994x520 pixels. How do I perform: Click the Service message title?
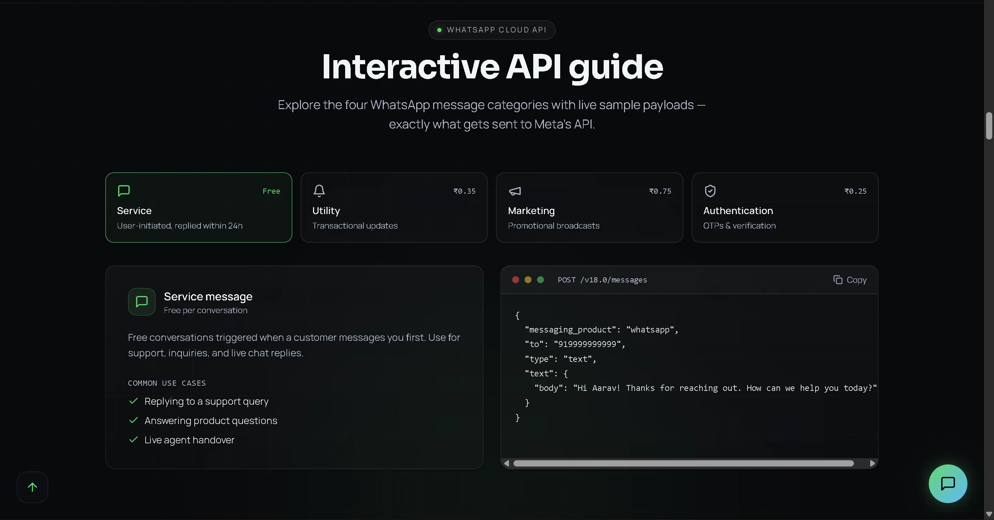208,296
